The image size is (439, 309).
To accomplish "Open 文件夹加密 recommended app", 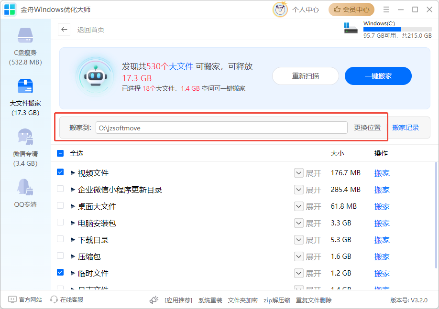I will [243, 300].
